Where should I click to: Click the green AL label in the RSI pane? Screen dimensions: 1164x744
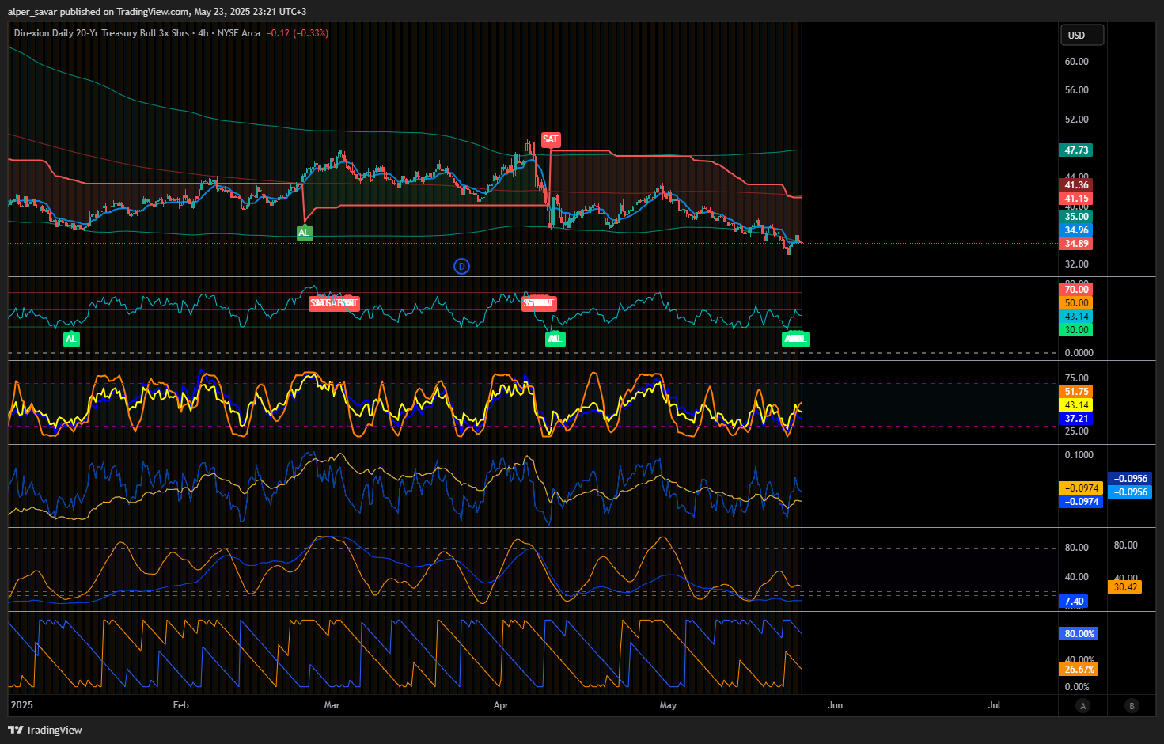71,339
